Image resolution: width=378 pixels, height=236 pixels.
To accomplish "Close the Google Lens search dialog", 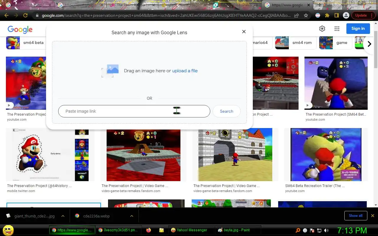I will [244, 32].
